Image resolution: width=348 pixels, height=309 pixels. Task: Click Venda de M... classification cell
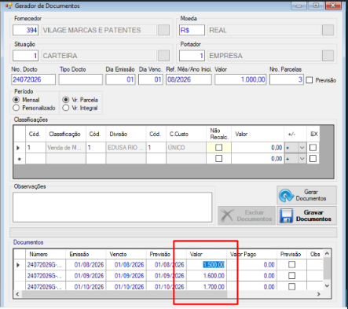[66, 148]
